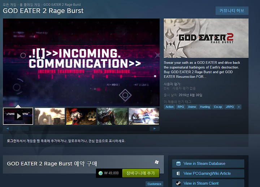Click the globe icon next to the price
Screen dimensions: 260x187
click(x=100, y=173)
